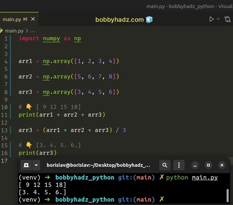Click the terminal scrollbar thumb

click(228, 195)
